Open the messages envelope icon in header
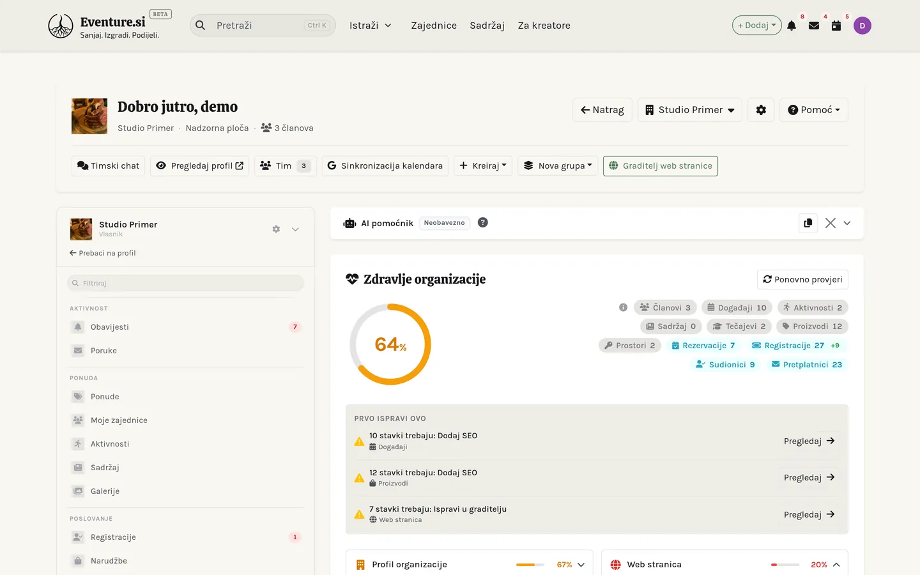The image size is (920, 575). (814, 26)
